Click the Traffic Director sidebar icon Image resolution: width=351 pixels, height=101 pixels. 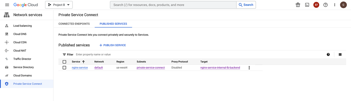[x=7, y=59]
